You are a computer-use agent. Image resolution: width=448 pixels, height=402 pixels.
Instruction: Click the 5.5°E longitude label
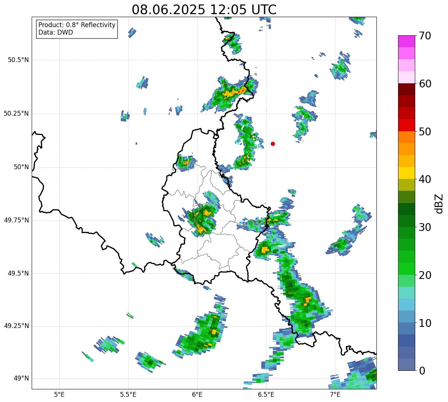128,394
